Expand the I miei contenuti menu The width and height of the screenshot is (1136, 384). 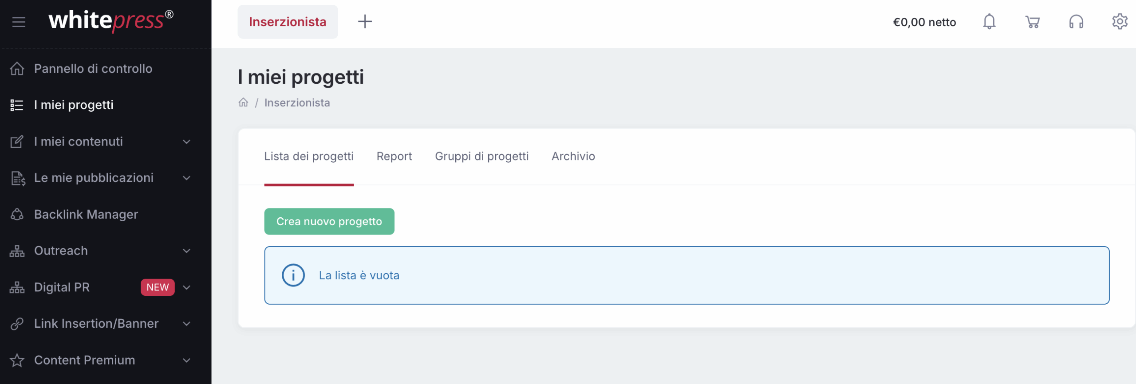click(187, 142)
